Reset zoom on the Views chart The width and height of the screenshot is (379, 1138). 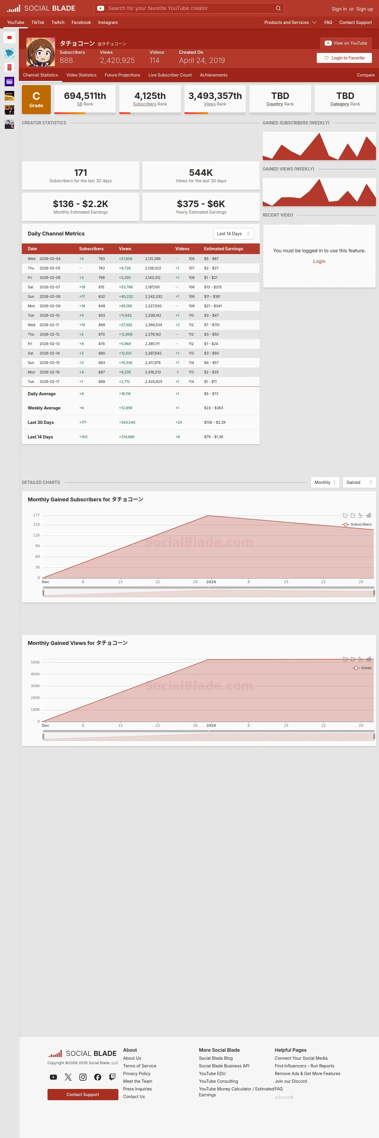(352, 659)
